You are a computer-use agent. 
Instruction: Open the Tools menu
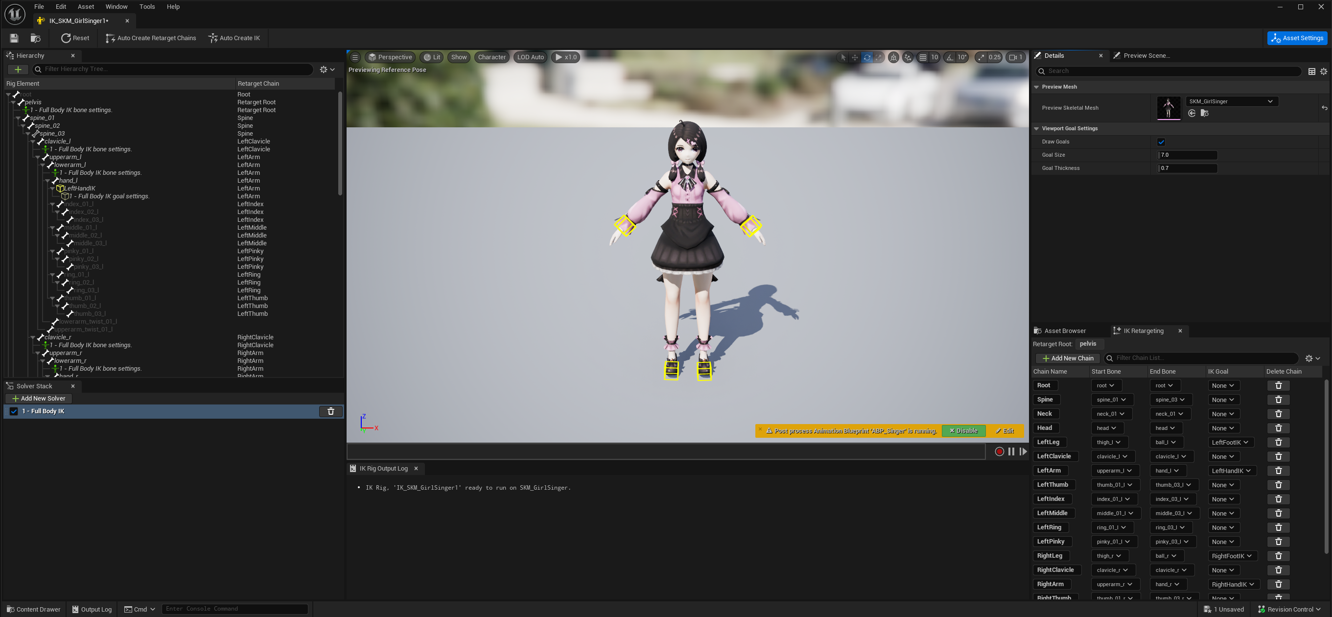[147, 7]
